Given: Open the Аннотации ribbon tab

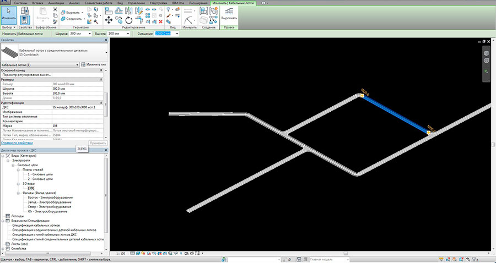Looking at the screenshot, I should click(x=56, y=3).
